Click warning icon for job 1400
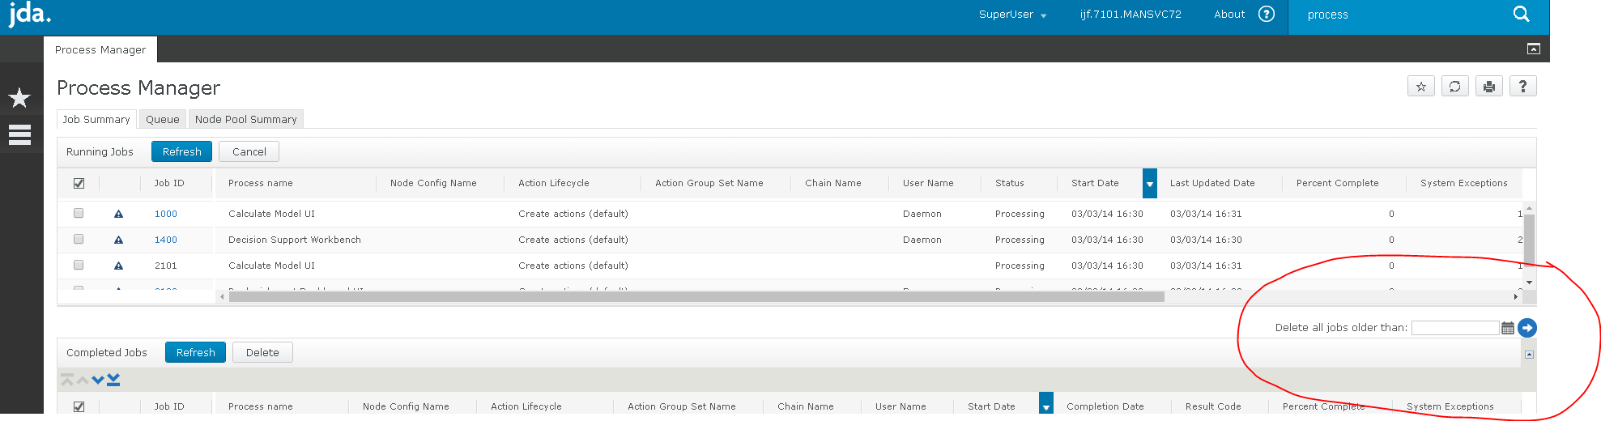This screenshot has width=1601, height=421. pos(118,240)
